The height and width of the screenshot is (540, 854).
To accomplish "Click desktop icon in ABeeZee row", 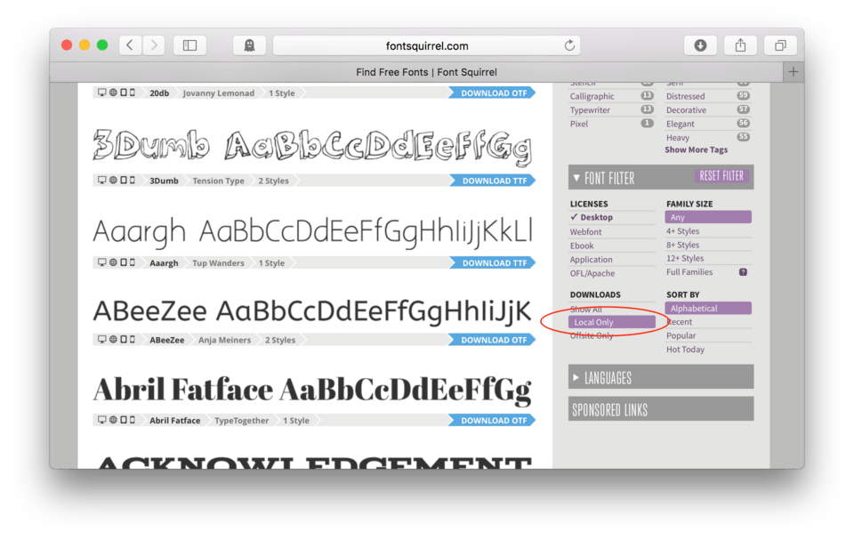I will (101, 339).
